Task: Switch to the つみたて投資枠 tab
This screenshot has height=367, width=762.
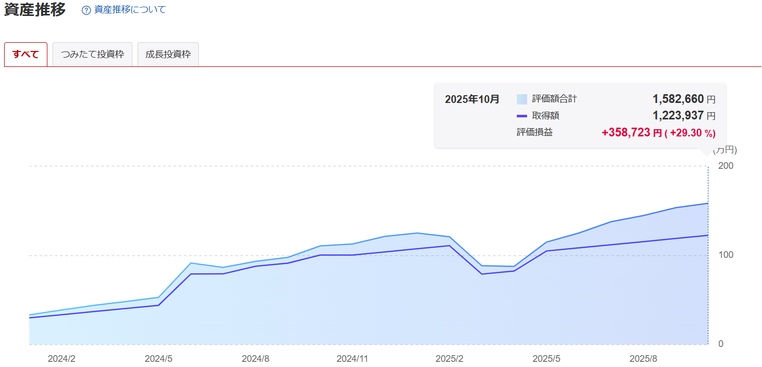Action: coord(92,55)
